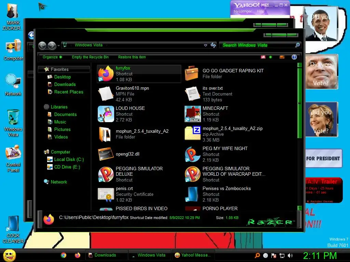The image size is (350, 262).
Task: Click the search magnifier icon
Action: (297, 45)
